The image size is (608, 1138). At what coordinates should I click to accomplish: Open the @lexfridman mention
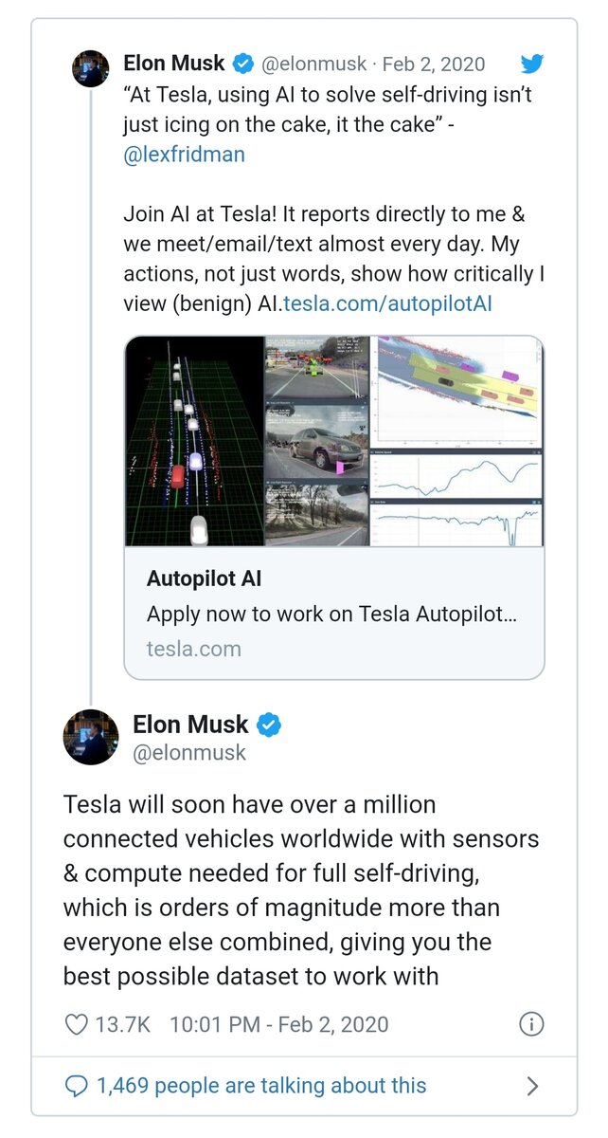click(185, 154)
